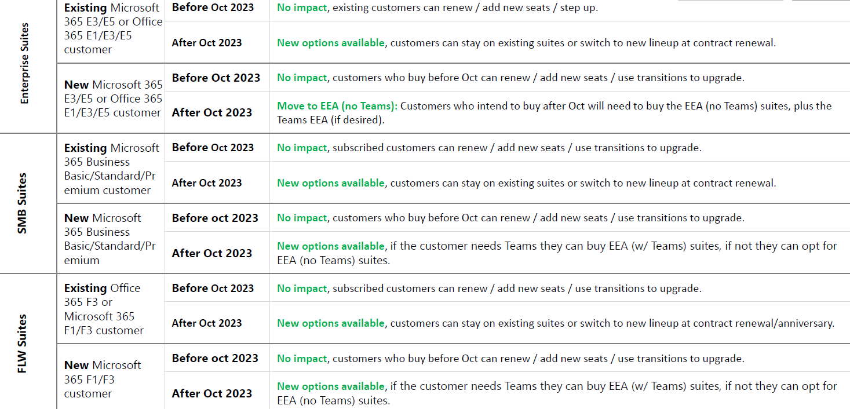Click "Before Oct 2023" for existing SMB customers
The height and width of the screenshot is (409, 850).
(213, 148)
